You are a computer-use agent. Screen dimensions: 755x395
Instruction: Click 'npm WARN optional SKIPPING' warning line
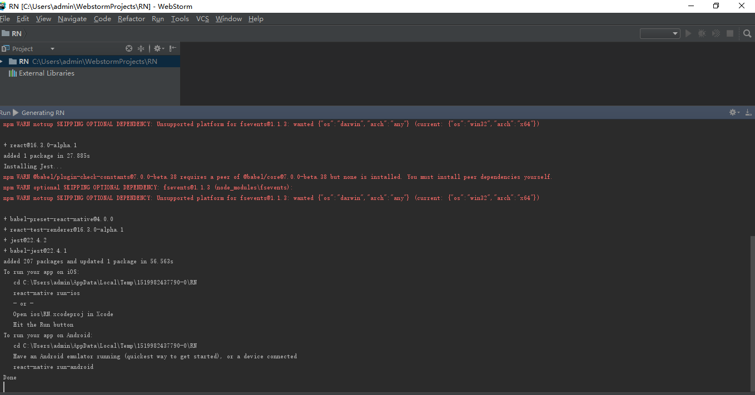(x=148, y=187)
